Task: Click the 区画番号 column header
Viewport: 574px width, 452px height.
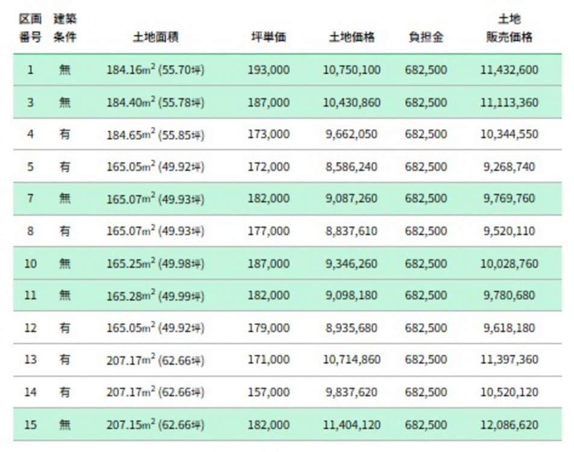Action: tap(30, 29)
